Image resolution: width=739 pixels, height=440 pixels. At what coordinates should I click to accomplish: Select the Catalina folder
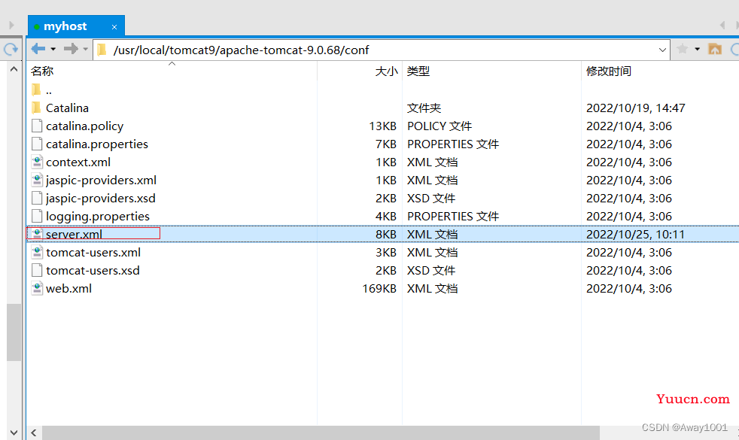coord(67,108)
